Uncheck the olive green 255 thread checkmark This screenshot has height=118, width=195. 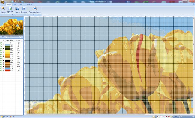pos(1,47)
